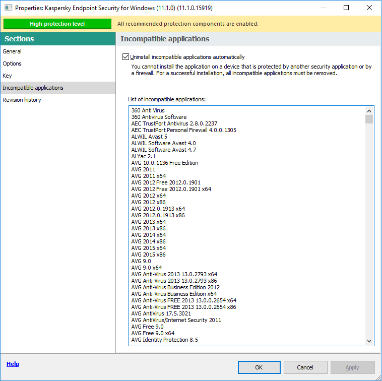This screenshot has width=382, height=381.
Task: Select ALWIL Avast 5 entry
Action: click(x=149, y=137)
